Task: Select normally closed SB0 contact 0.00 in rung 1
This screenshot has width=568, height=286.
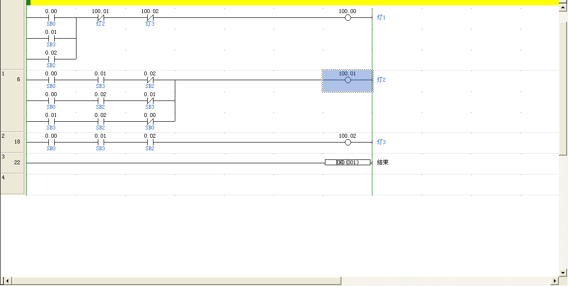Action: [150, 122]
